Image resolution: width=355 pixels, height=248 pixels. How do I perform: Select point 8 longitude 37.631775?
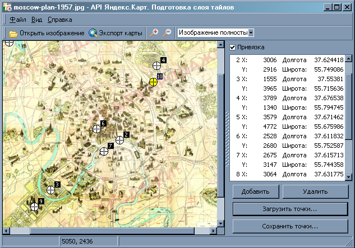click(x=329, y=174)
